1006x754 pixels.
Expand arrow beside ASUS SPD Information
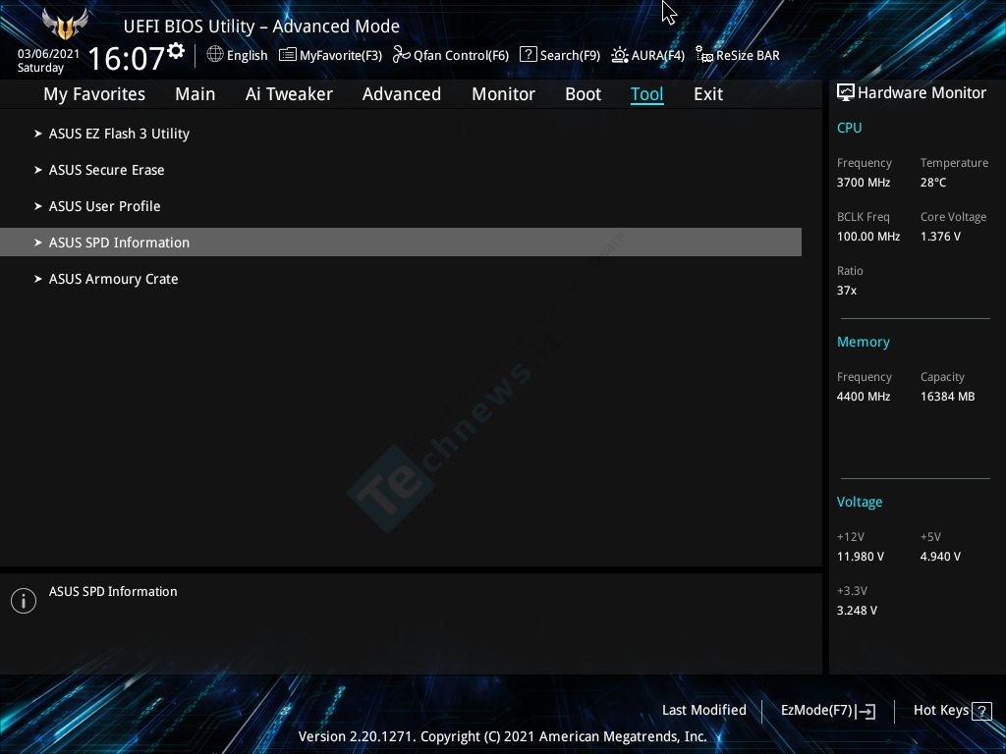38,242
